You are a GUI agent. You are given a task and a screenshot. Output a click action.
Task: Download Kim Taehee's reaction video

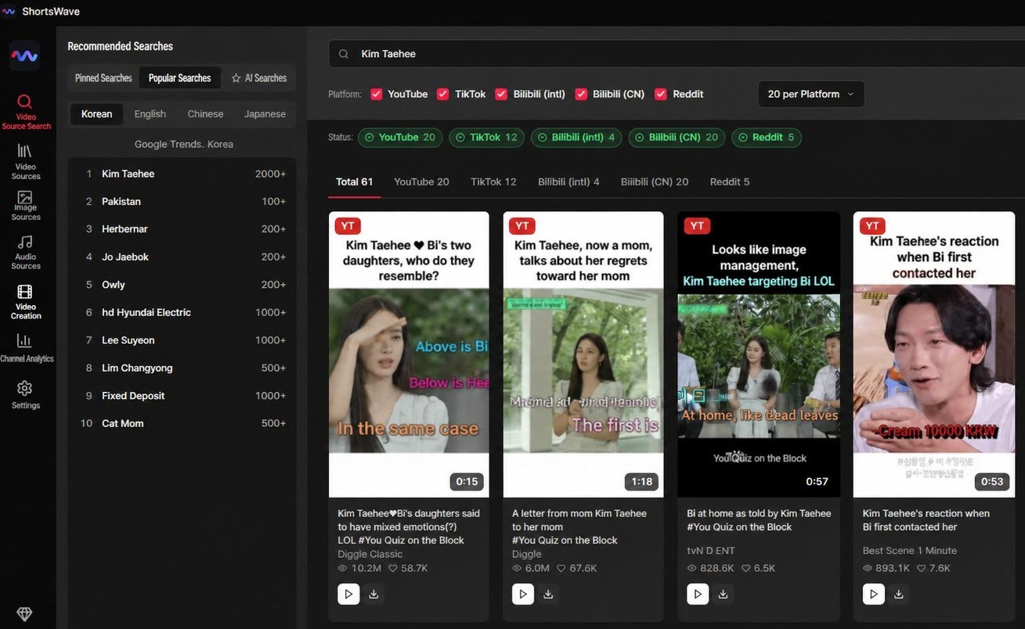[899, 594]
